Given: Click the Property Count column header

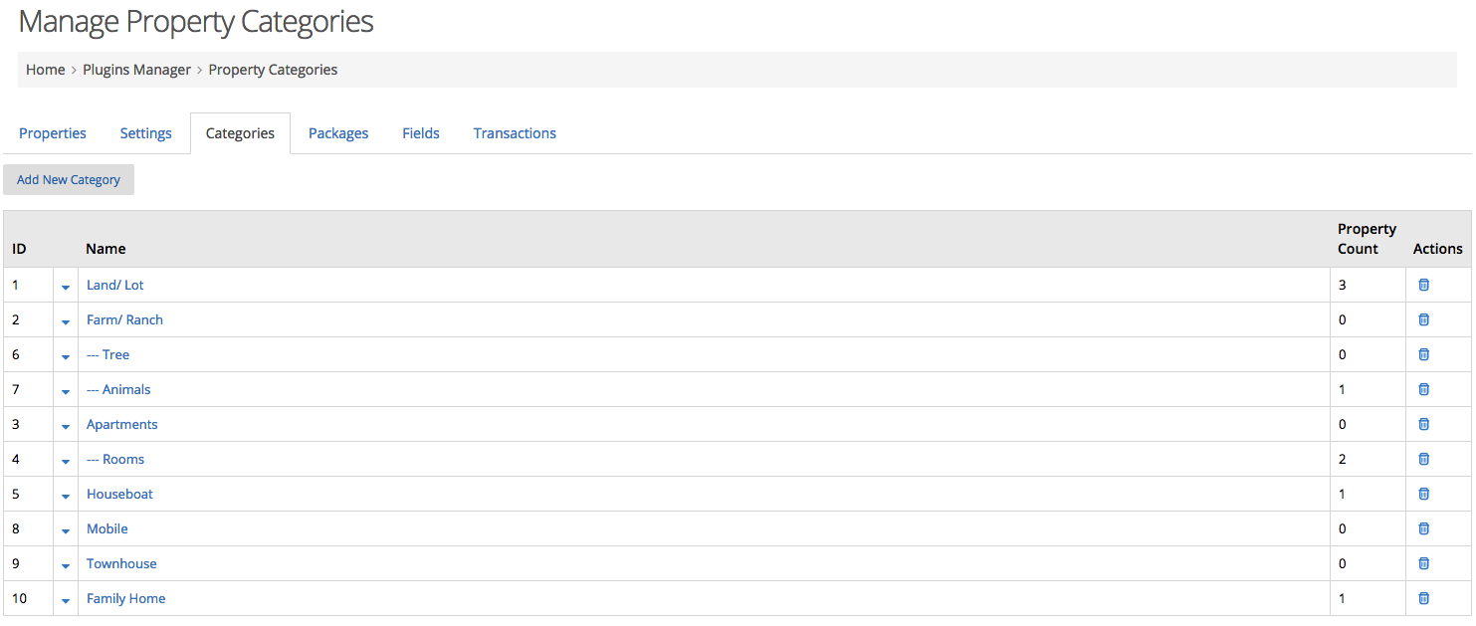Looking at the screenshot, I should [x=1367, y=239].
